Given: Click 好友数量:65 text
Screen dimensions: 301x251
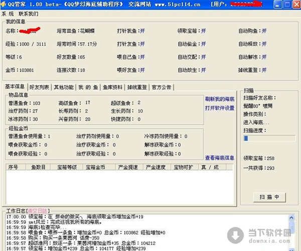Looking at the screenshot, I should (x=71, y=57).
